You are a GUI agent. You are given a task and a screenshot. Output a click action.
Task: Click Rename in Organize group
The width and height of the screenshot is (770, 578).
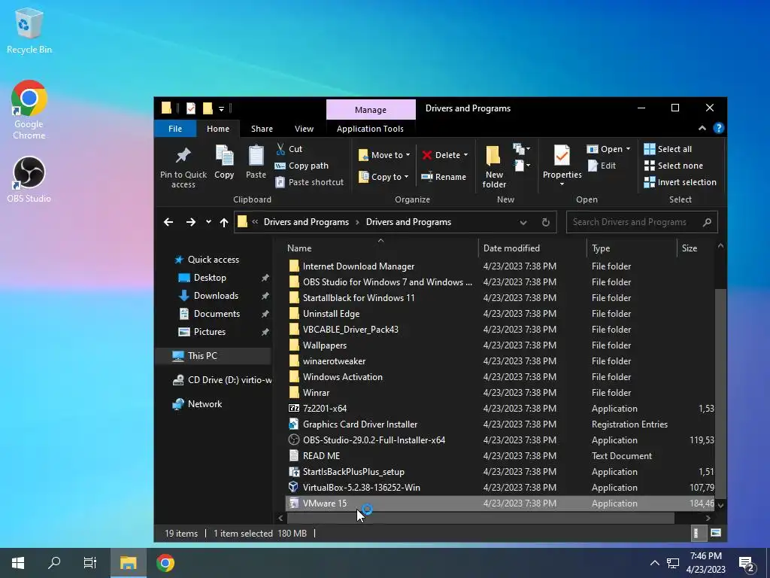pos(444,177)
